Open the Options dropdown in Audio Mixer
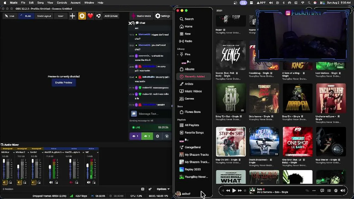This screenshot has width=354, height=199. pyautogui.click(x=163, y=189)
